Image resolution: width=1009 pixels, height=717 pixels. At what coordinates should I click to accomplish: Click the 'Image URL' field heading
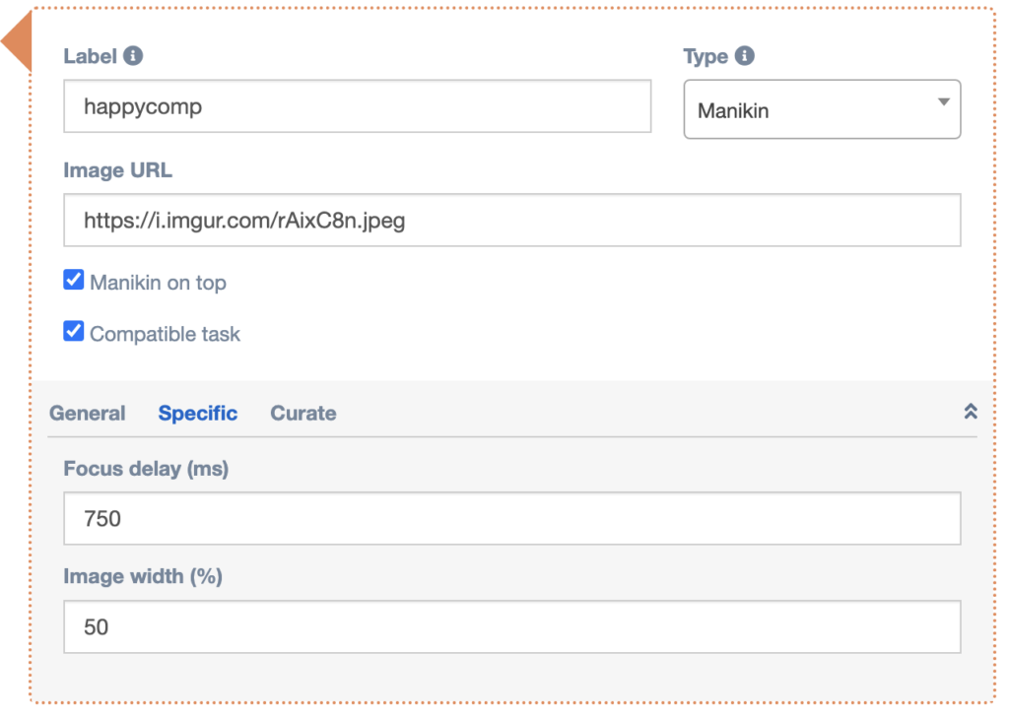point(117,170)
